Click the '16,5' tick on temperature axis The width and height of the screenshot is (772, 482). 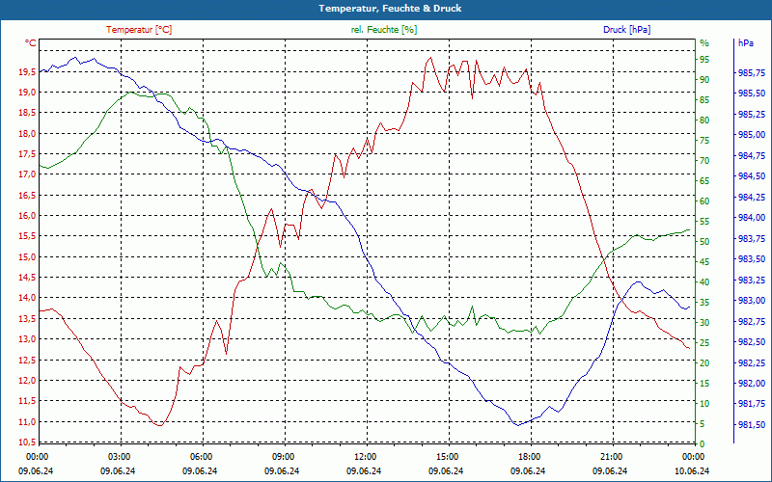tap(27, 196)
